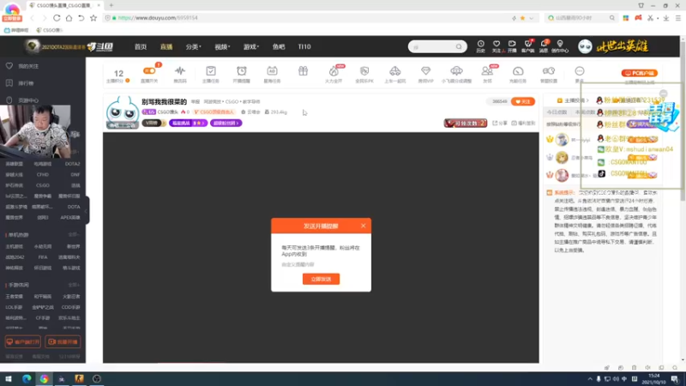Open the purple fan badge button
686x386 pixels.
[226, 124]
